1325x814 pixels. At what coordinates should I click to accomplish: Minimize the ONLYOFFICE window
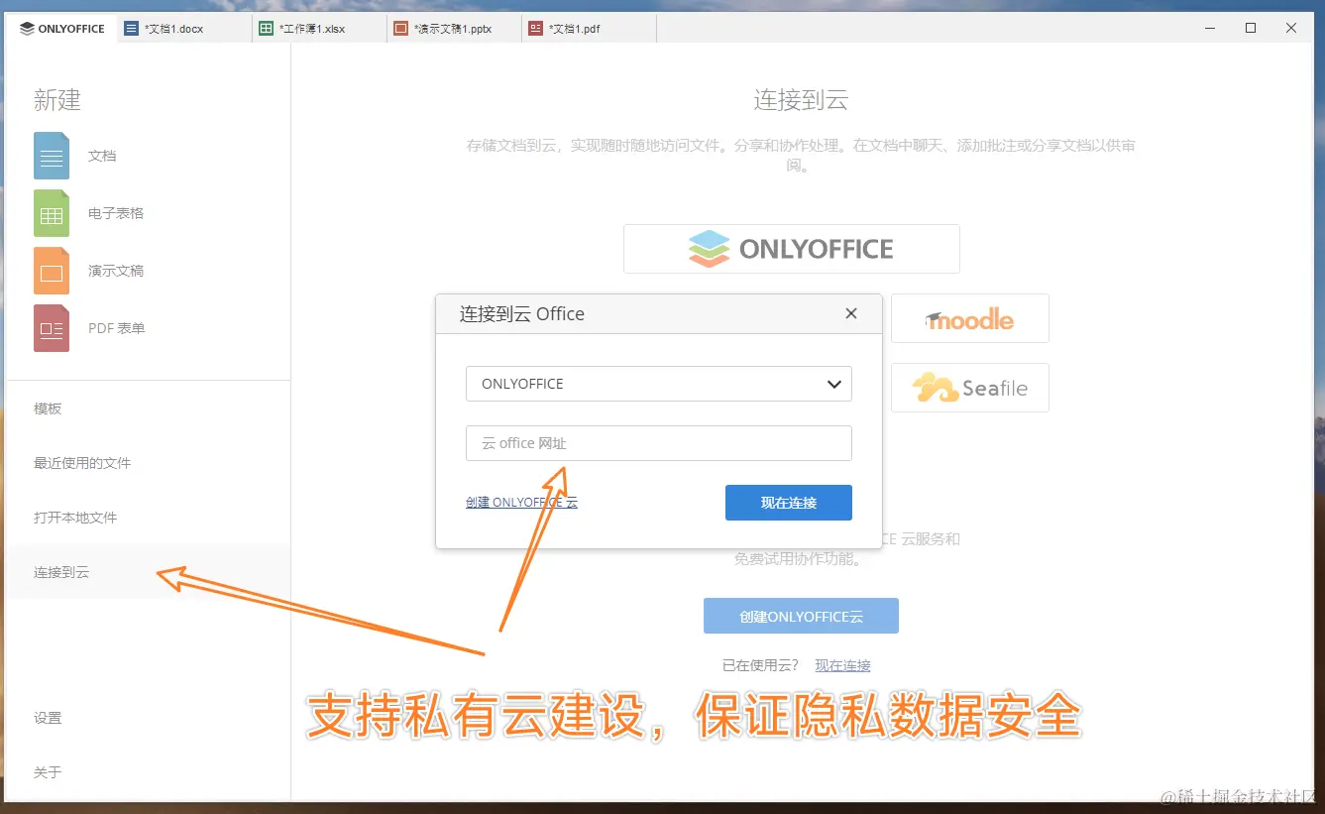(x=1209, y=29)
